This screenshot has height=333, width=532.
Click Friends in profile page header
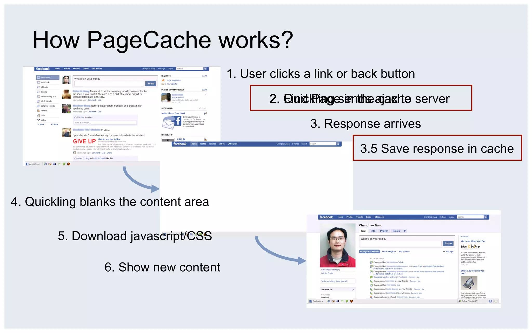click(x=359, y=217)
